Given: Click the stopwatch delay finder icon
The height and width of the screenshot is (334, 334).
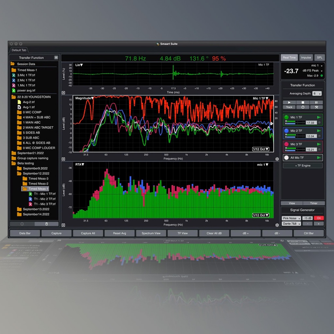Looking at the screenshot, I should (303, 107).
